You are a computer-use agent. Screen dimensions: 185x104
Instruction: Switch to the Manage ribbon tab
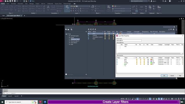(x=32, y=4)
